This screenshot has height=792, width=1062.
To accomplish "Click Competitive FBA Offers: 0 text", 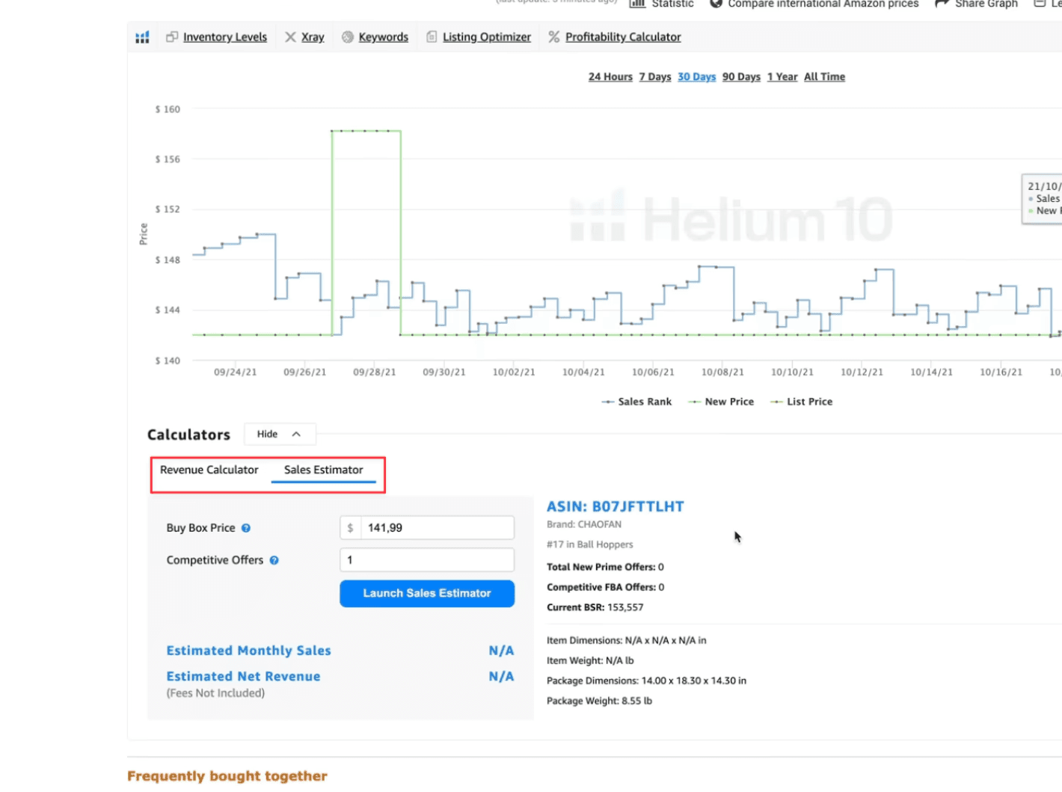I will tap(605, 587).
